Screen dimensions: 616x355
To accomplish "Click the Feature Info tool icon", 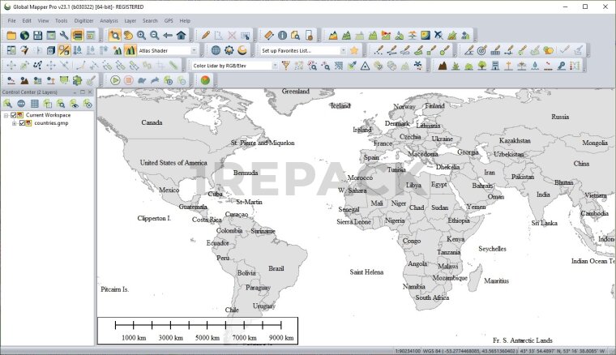I will (282, 35).
